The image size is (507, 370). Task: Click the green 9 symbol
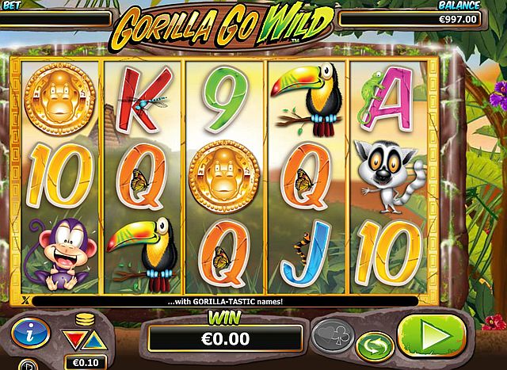pos(225,99)
